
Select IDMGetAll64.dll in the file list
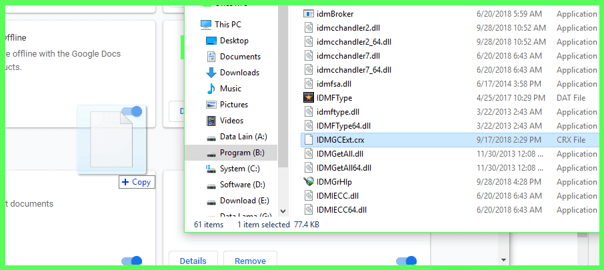point(344,168)
